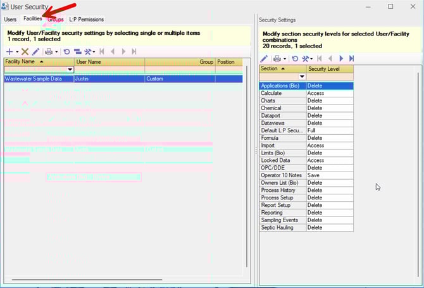Select the Operator 10 Notes section row
The height and width of the screenshot is (288, 424).
coord(282,175)
